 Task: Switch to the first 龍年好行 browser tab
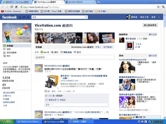click(x=16, y=2)
